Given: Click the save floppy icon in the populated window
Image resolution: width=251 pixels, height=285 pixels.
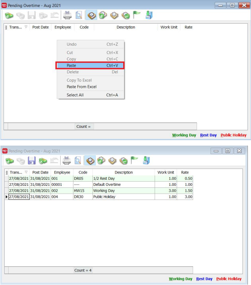Looking at the screenshot, I should 31,160.
